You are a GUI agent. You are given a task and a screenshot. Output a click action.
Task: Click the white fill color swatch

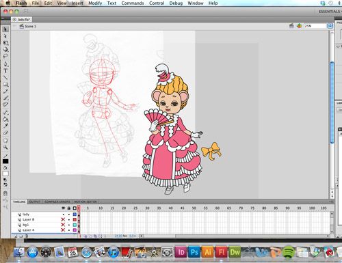click(5, 174)
